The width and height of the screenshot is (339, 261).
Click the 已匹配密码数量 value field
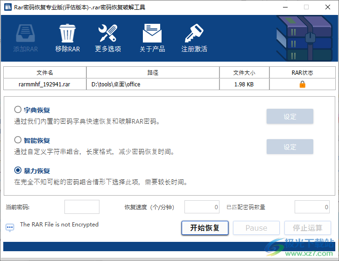[x=312, y=207]
